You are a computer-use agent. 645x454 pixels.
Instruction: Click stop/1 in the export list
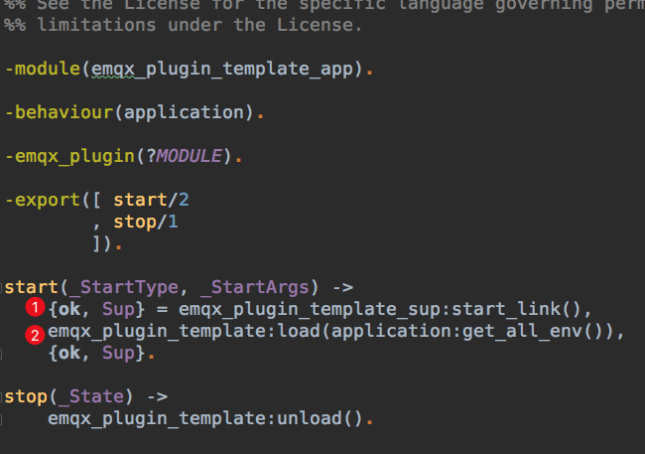pyautogui.click(x=146, y=223)
